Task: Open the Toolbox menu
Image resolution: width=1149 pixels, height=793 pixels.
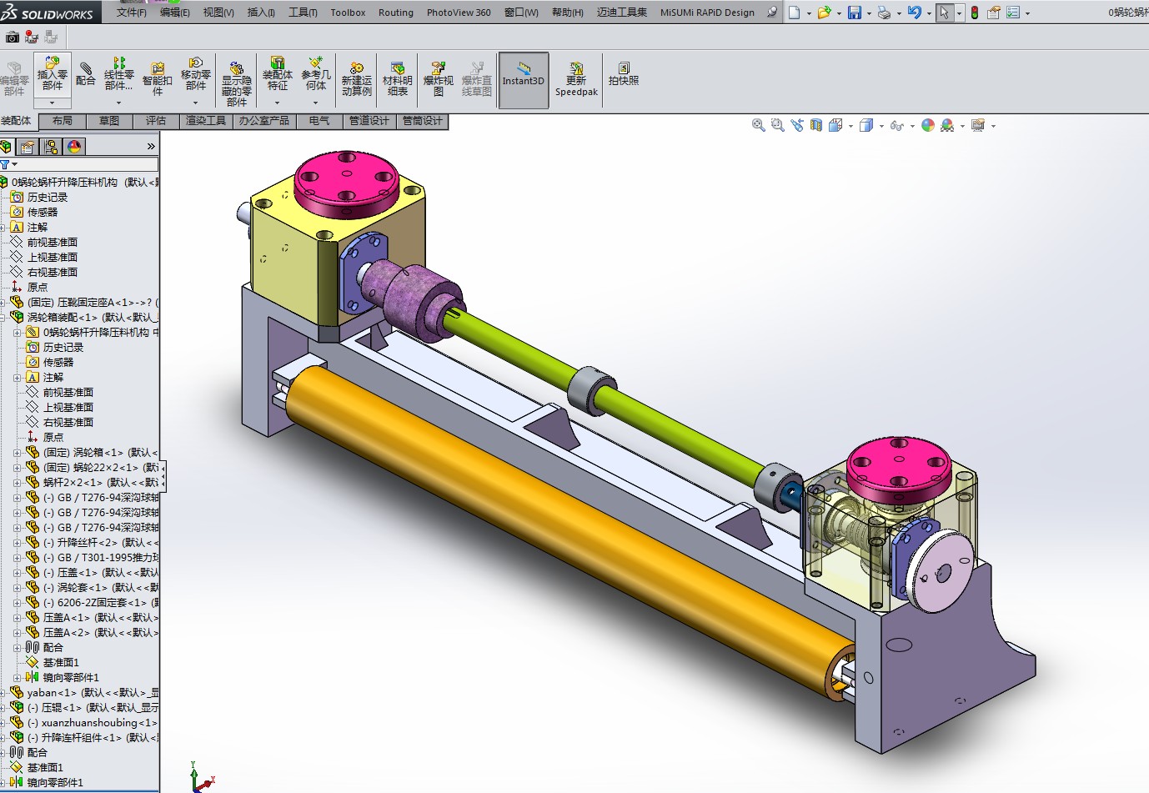Action: coord(348,13)
